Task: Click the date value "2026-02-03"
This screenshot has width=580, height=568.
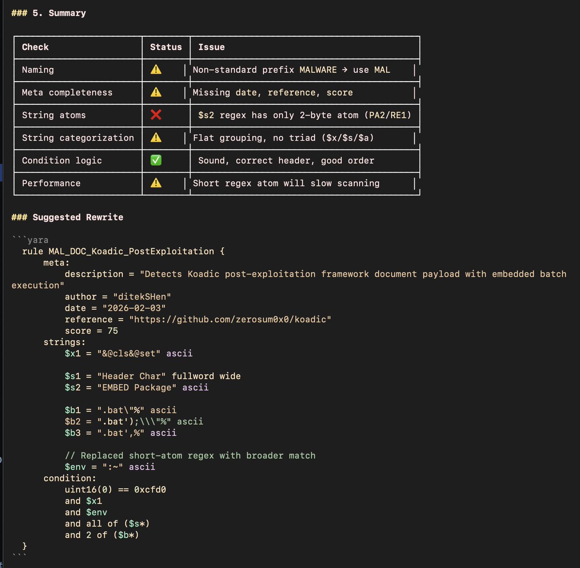Action: (x=134, y=308)
